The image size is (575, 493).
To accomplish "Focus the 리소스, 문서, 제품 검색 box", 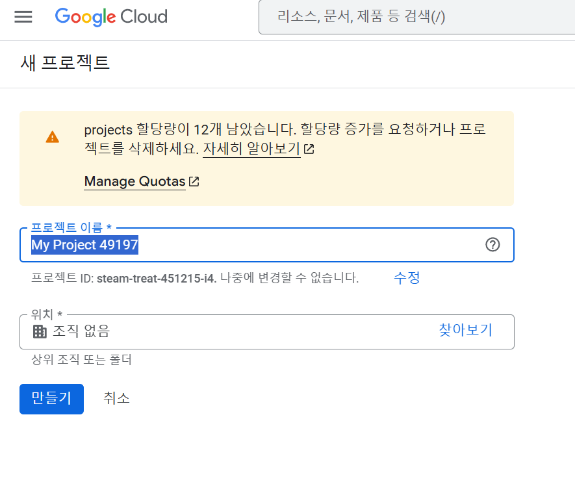I will [x=416, y=17].
